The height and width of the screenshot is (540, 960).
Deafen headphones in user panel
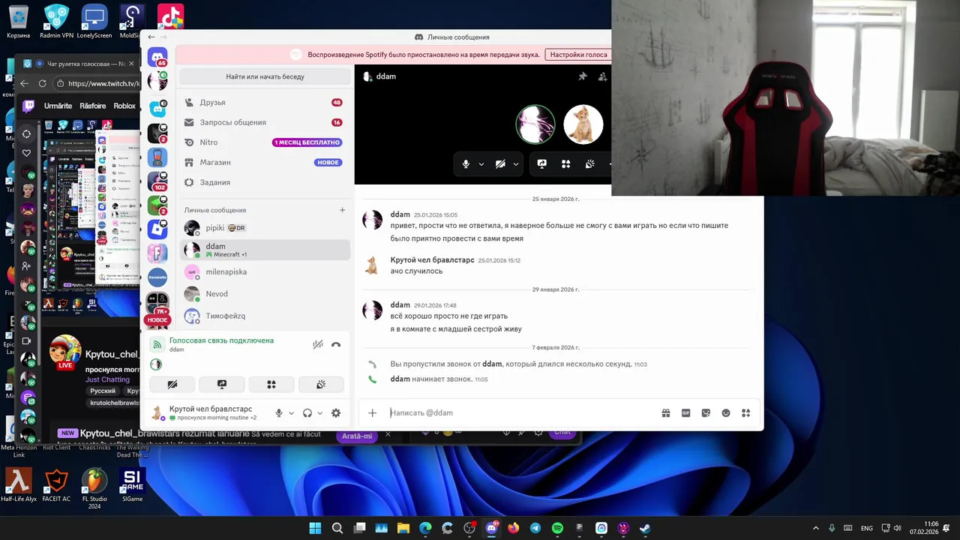pyautogui.click(x=307, y=413)
